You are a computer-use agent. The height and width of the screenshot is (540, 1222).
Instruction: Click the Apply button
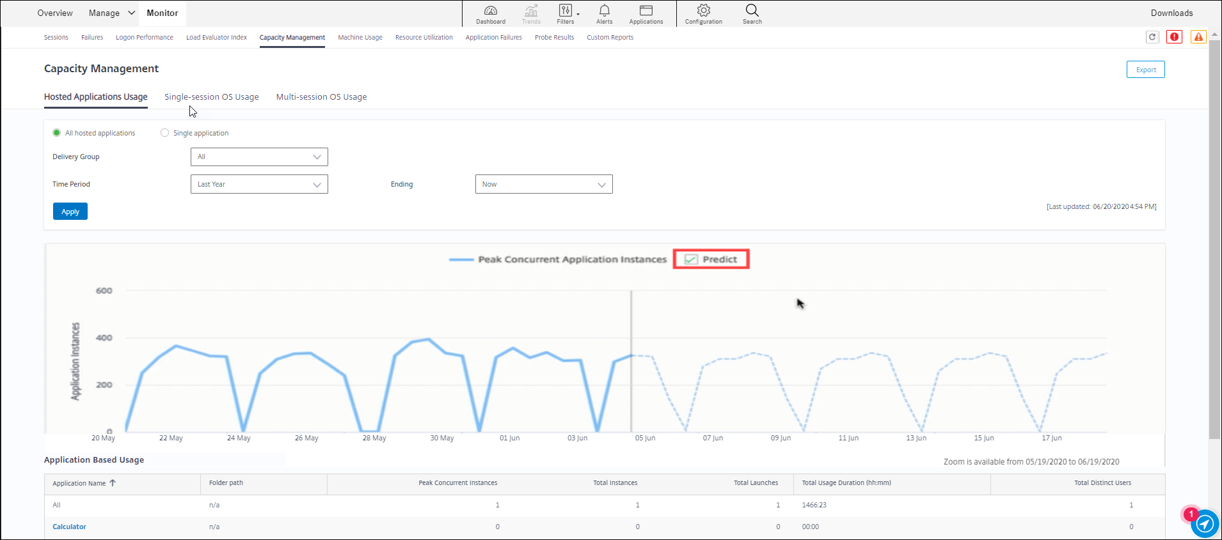[x=70, y=212]
